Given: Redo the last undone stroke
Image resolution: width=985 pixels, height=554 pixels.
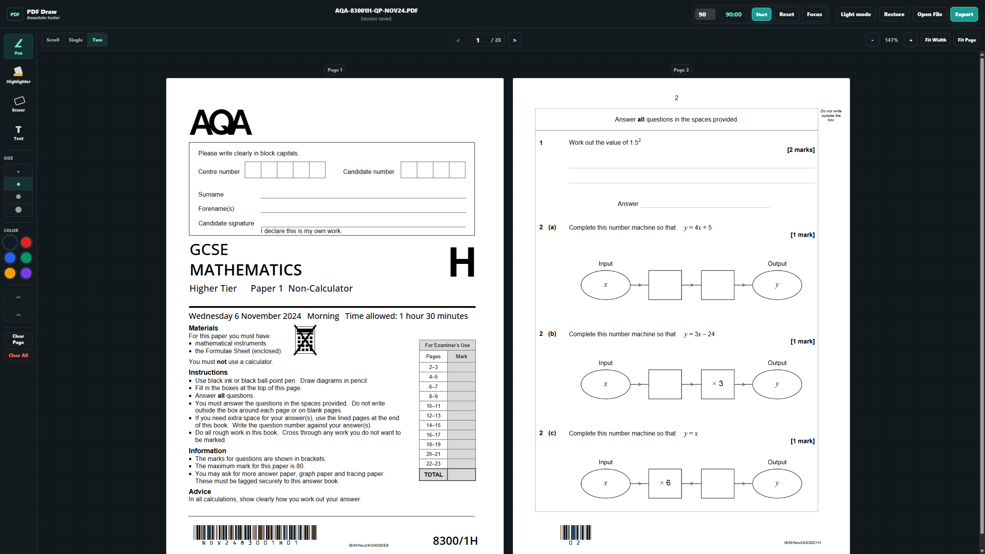Looking at the screenshot, I should (x=18, y=314).
